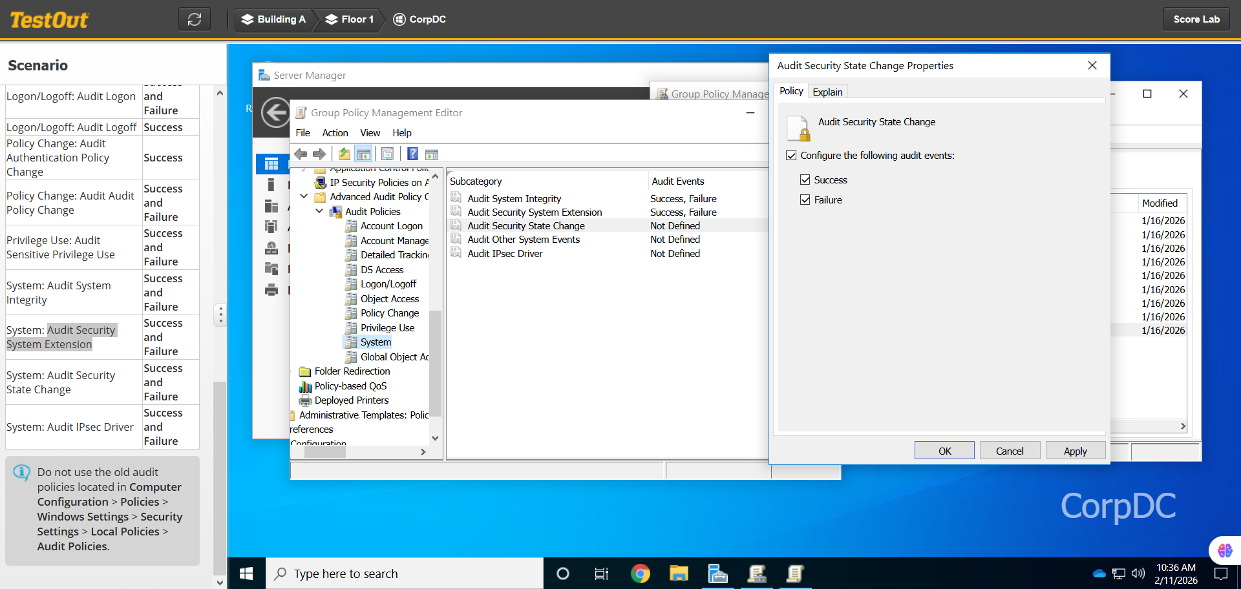Image resolution: width=1241 pixels, height=589 pixels.
Task: Click the Properties toolbar icon
Action: 387,154
